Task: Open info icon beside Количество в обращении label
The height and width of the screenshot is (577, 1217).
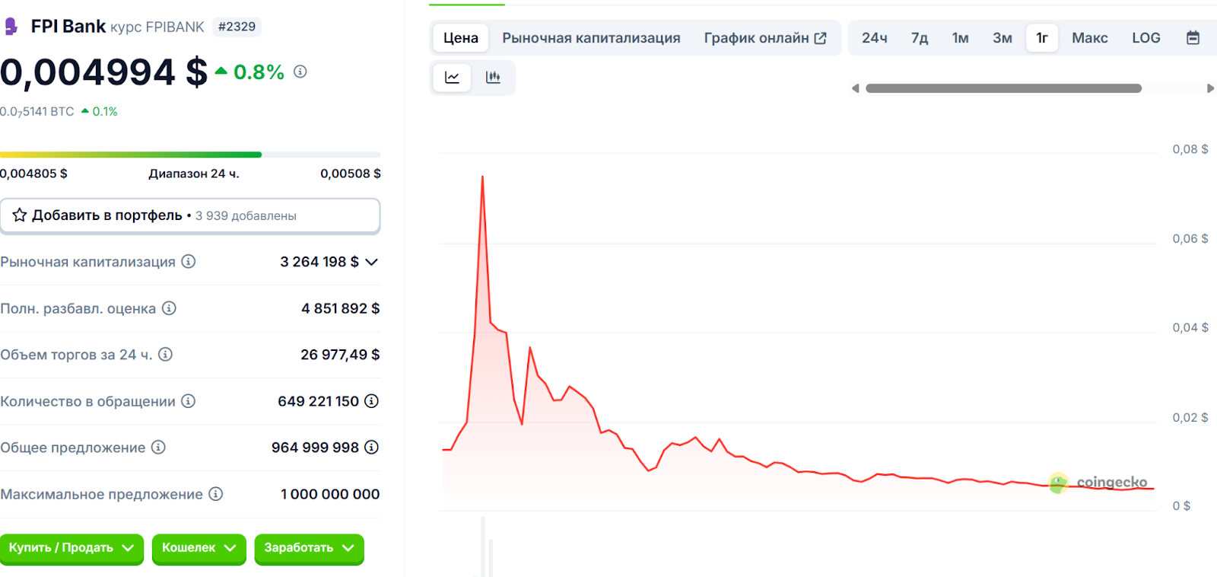Action: [188, 401]
